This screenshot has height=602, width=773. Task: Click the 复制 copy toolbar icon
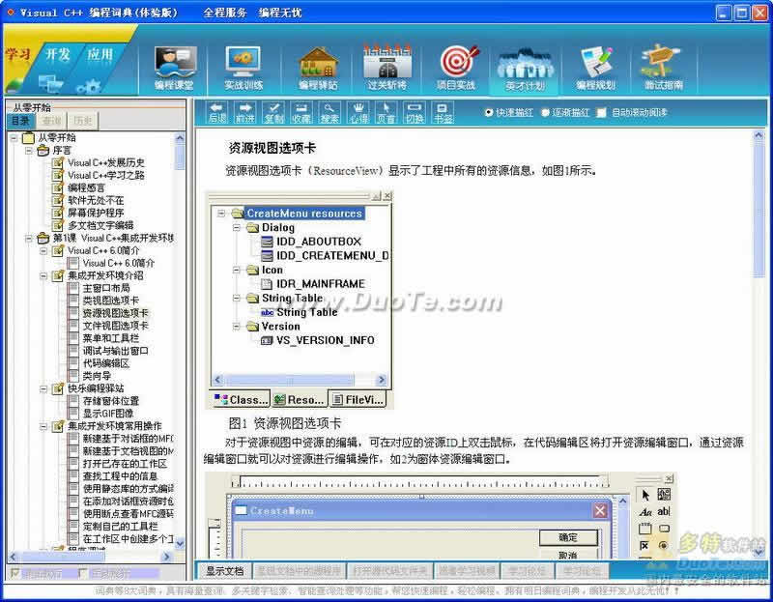[x=273, y=112]
